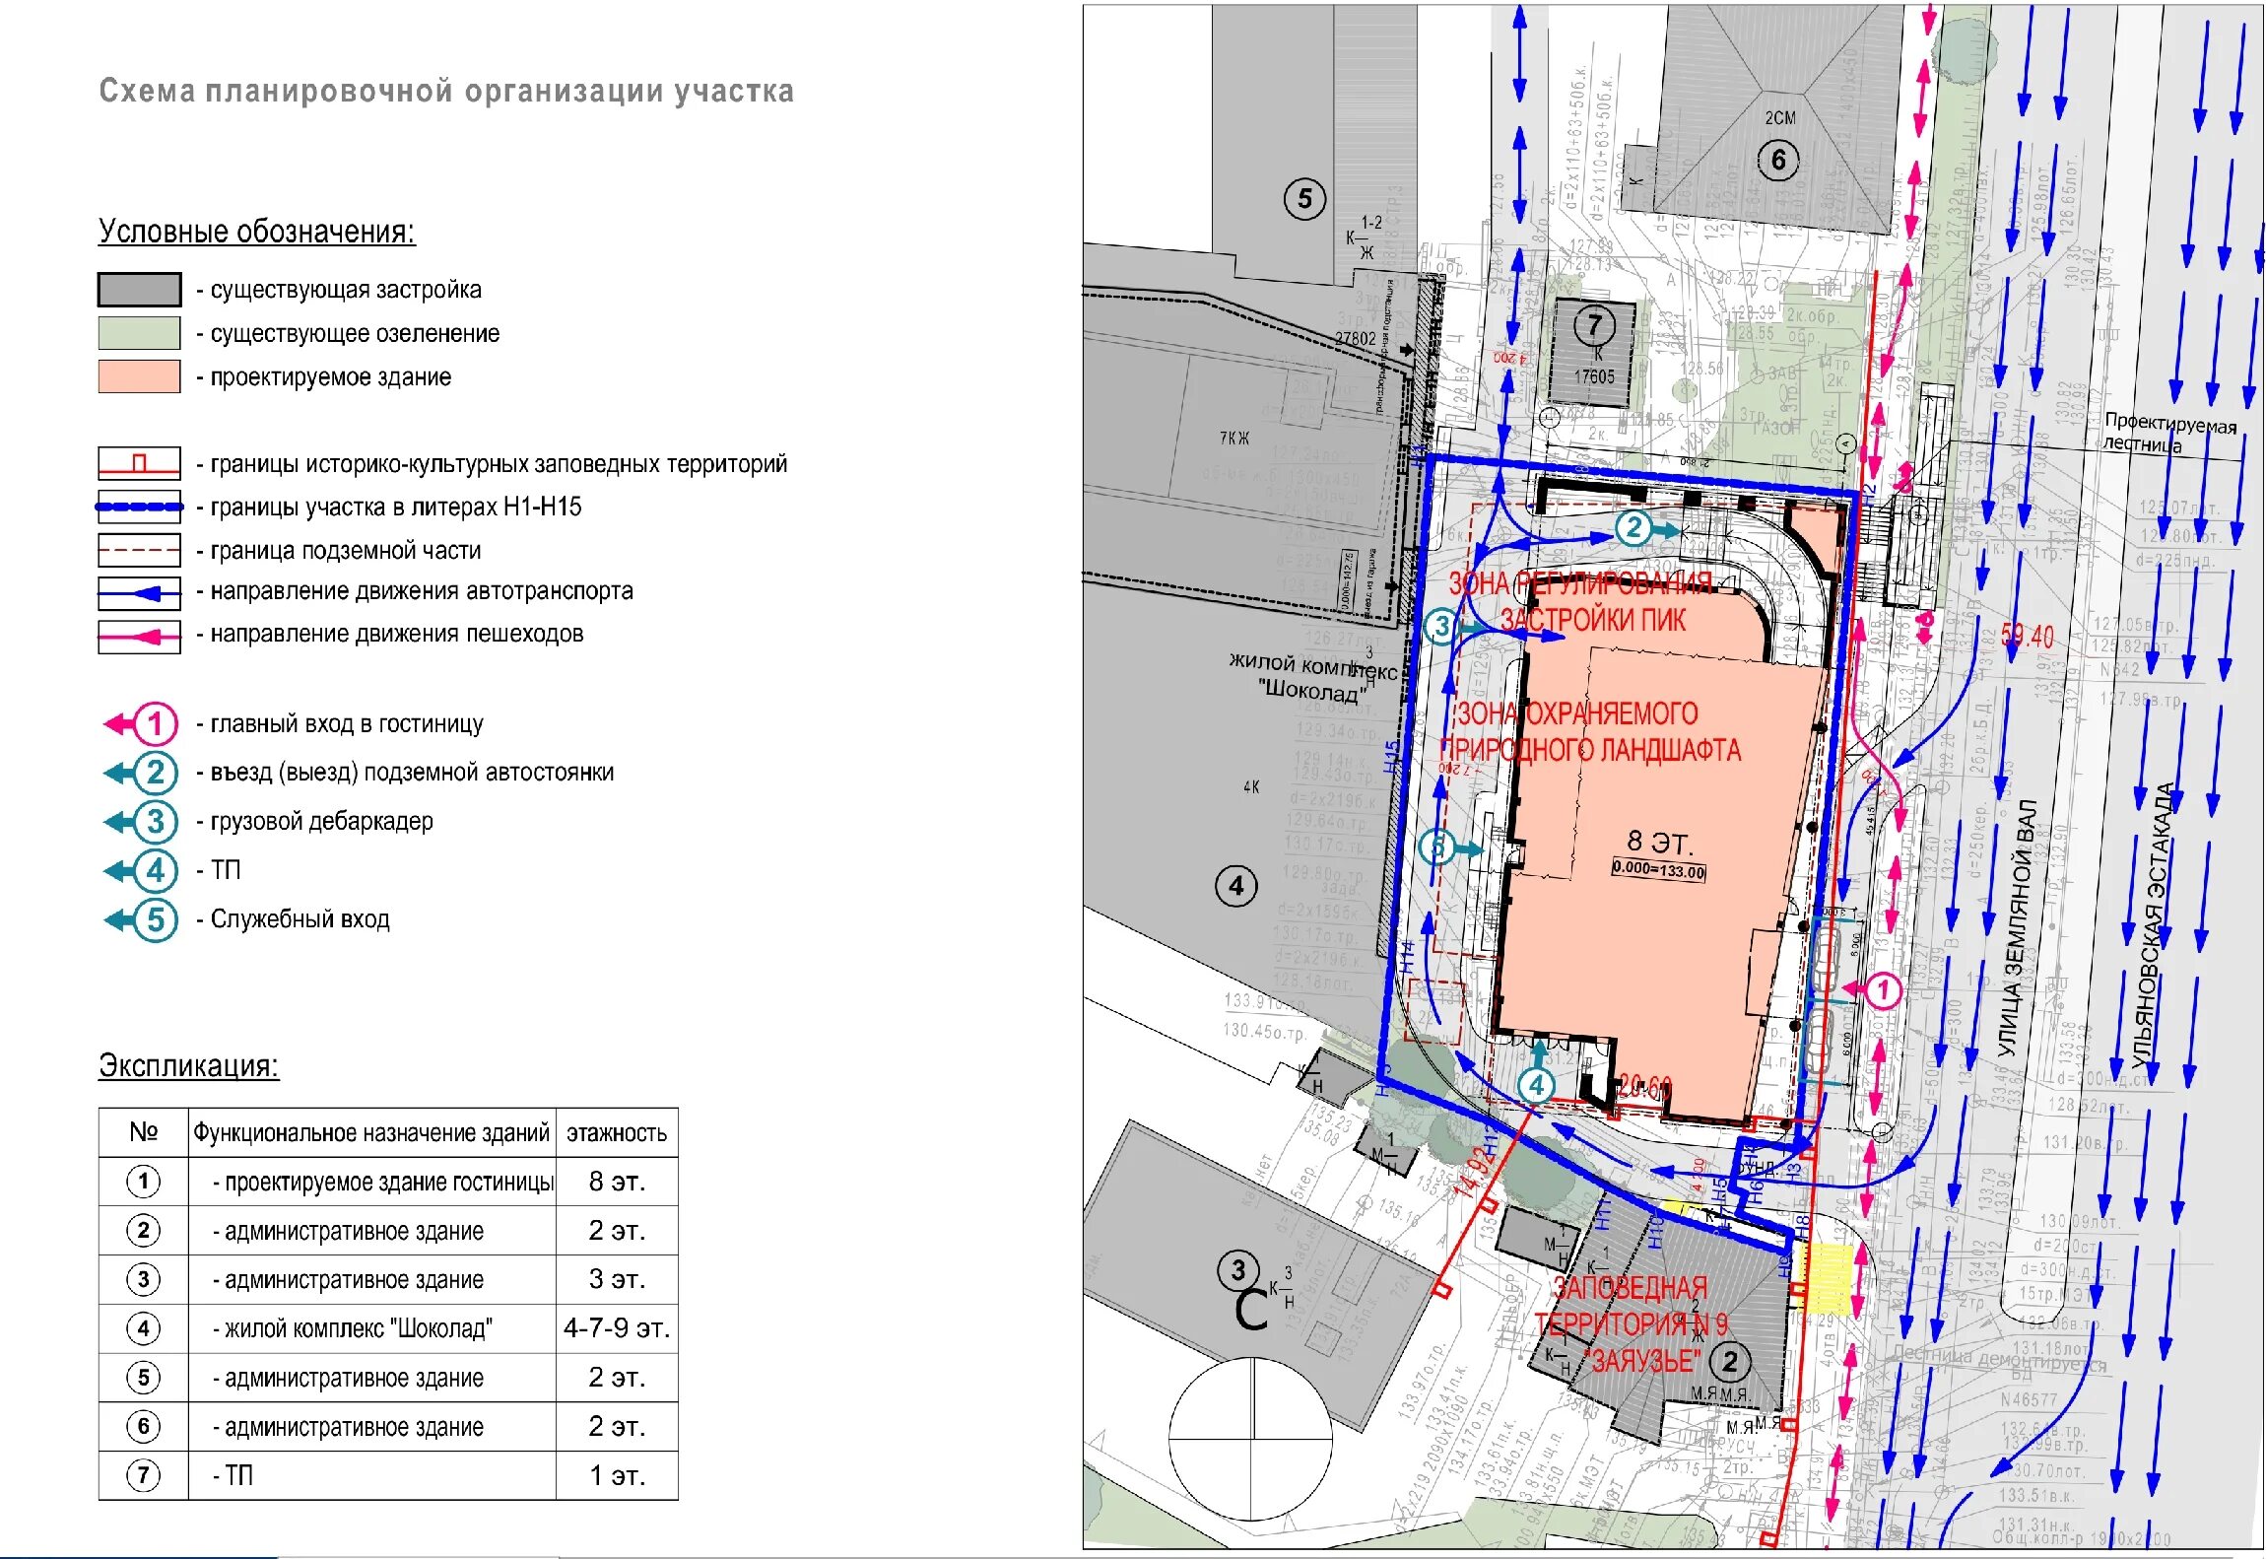The image size is (2266, 1559).
Task: Click the TP legend marker number 4
Action: coord(154,871)
